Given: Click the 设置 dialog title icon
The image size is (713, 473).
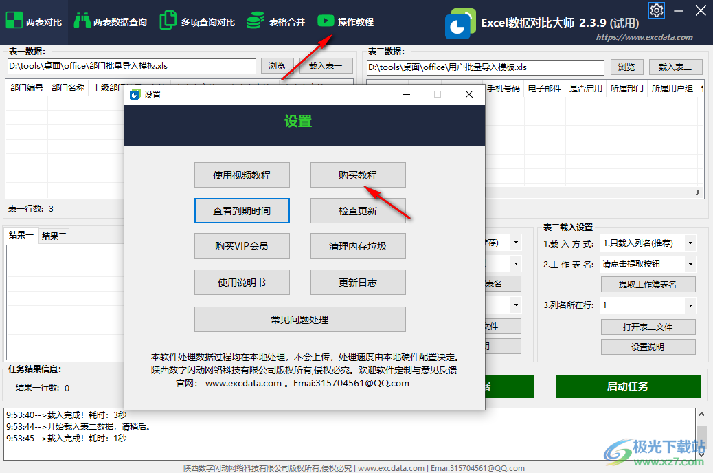Looking at the screenshot, I should click(135, 95).
